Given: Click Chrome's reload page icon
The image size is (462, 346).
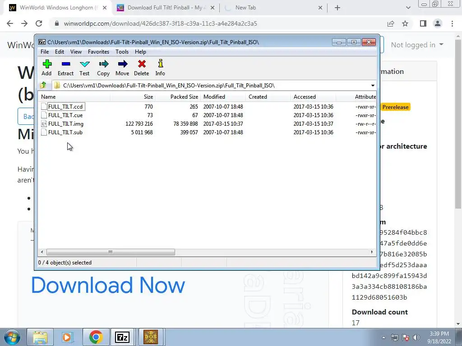Looking at the screenshot, I should [x=39, y=23].
